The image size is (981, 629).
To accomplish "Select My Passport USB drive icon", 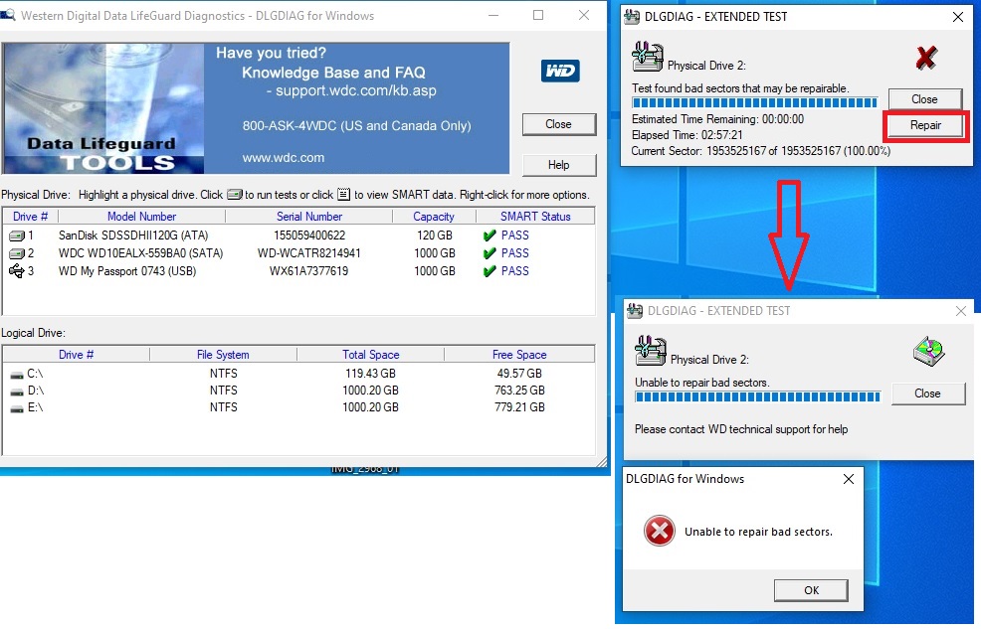I will pyautogui.click(x=16, y=271).
